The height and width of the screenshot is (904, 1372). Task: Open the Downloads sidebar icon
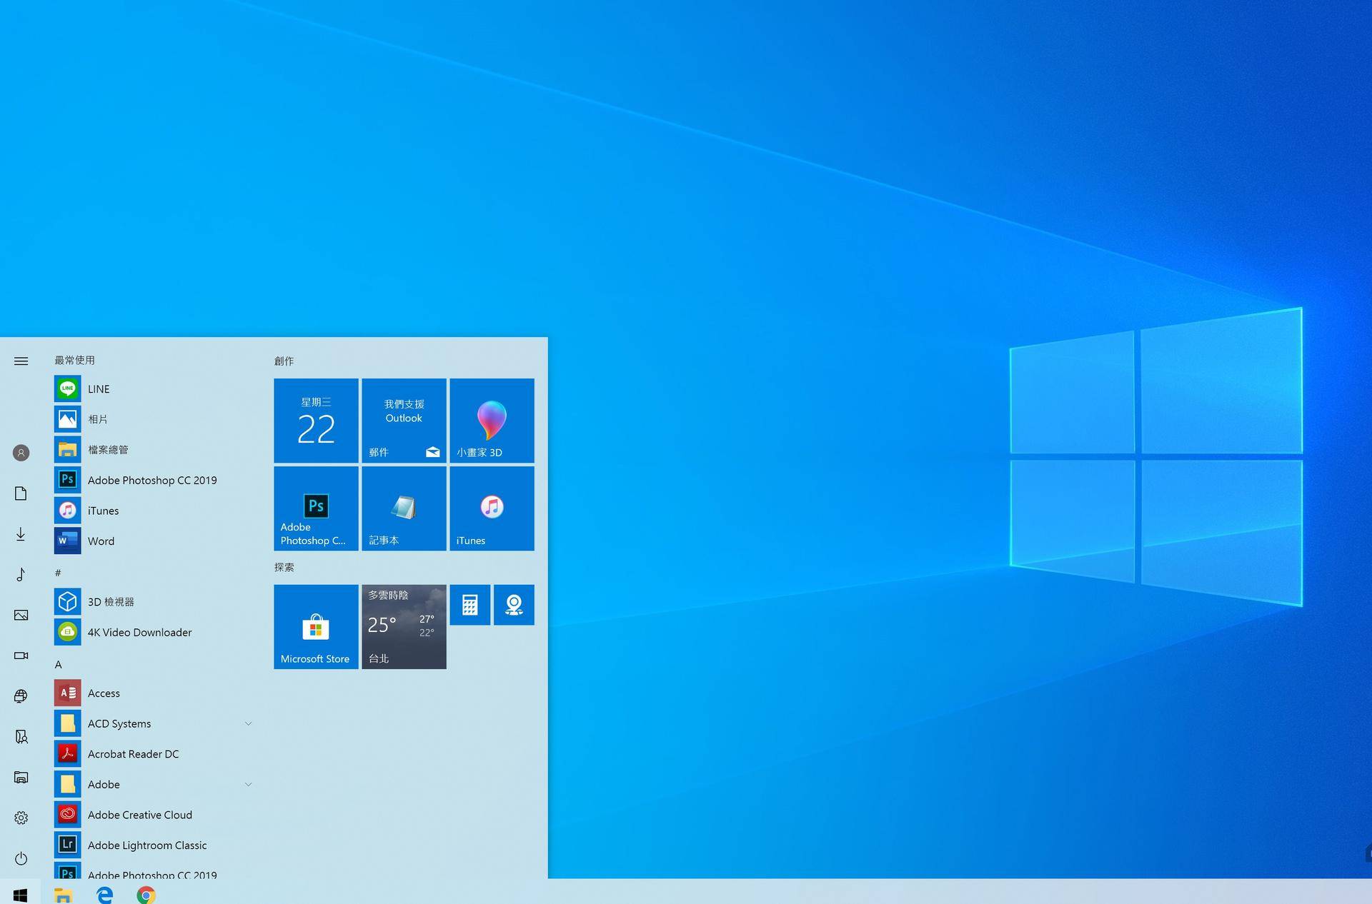(x=21, y=534)
